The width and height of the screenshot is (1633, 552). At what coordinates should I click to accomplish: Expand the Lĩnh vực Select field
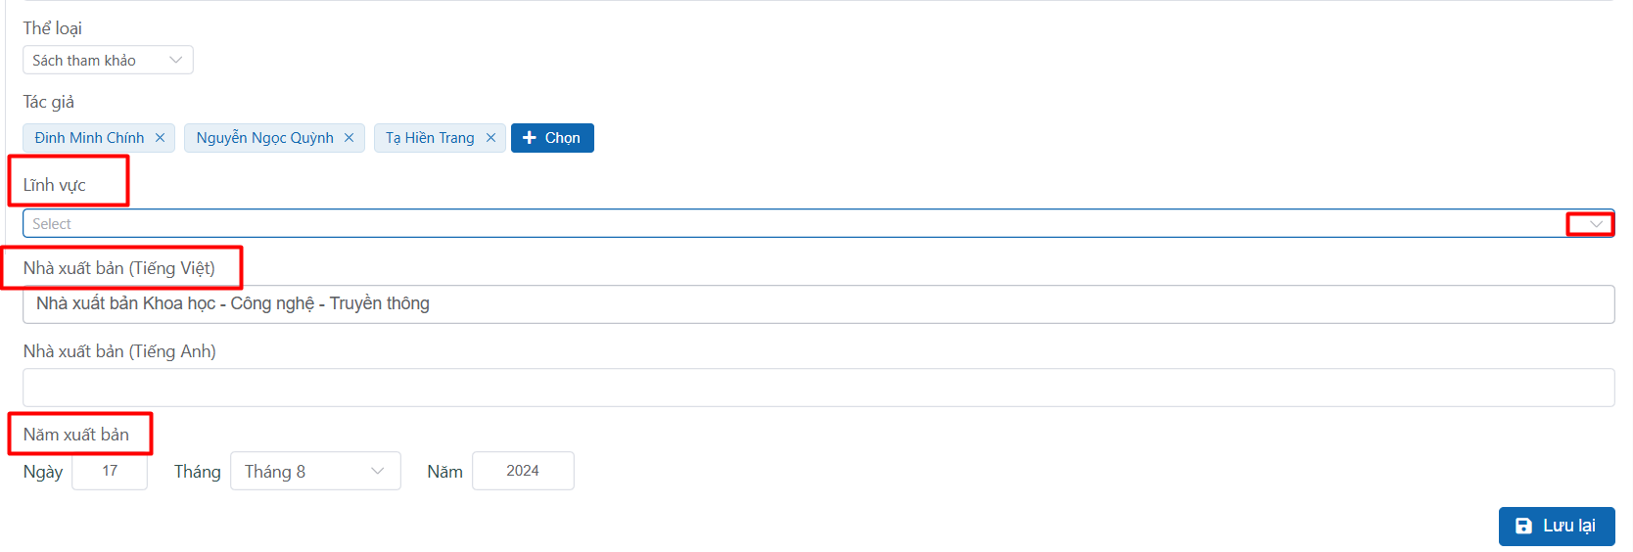click(x=783, y=224)
